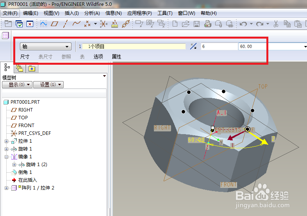
Task: Click the New file icon
Action: click(x=175, y=24)
